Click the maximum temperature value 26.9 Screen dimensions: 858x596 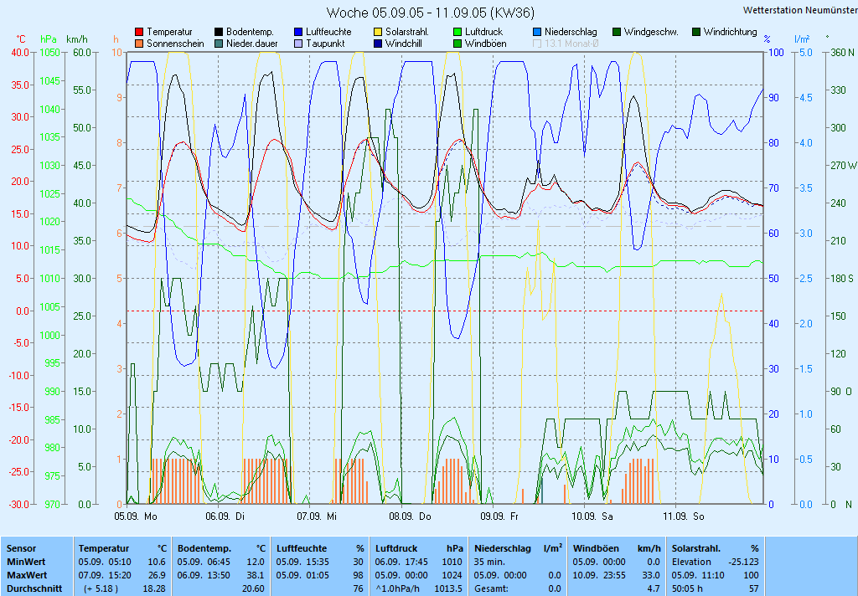[x=157, y=575]
